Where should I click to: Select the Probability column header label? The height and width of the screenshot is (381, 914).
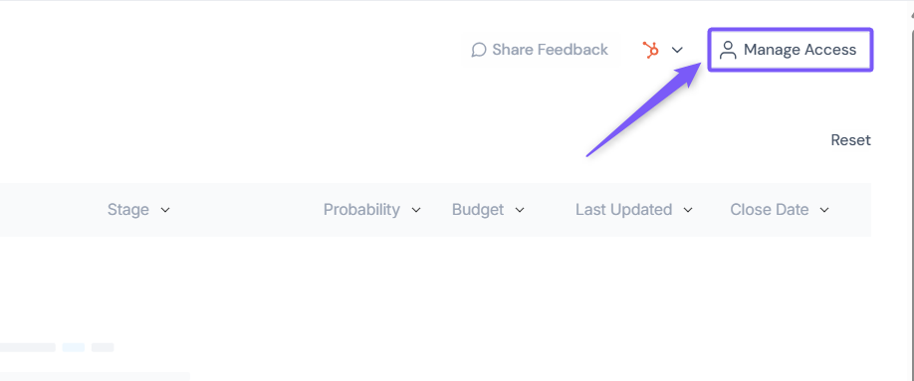[x=361, y=209]
